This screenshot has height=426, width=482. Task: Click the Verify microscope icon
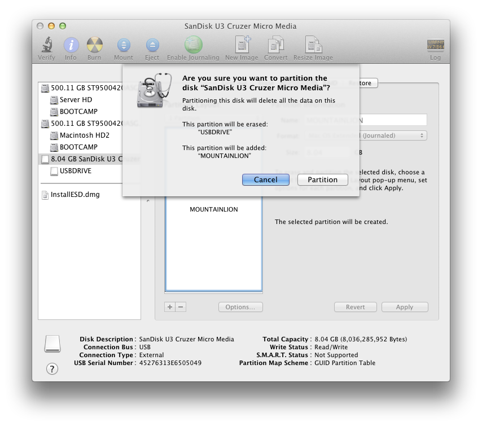47,45
